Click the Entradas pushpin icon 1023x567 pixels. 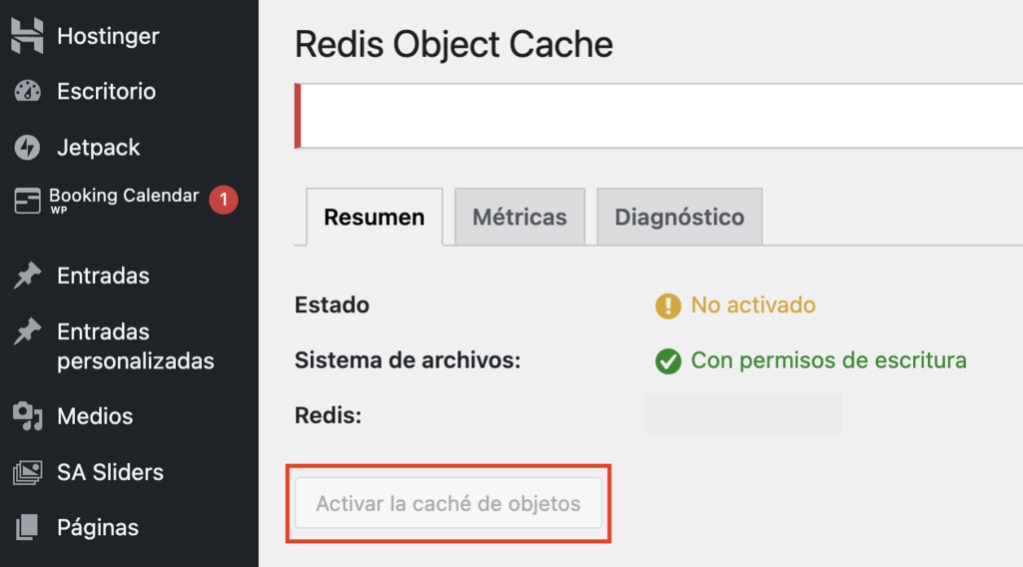point(27,277)
